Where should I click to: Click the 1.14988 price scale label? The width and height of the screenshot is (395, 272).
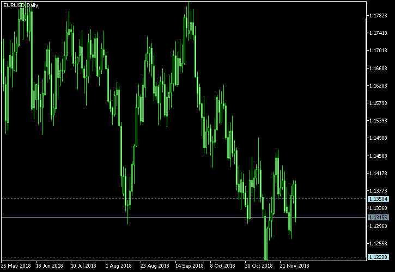point(378,138)
